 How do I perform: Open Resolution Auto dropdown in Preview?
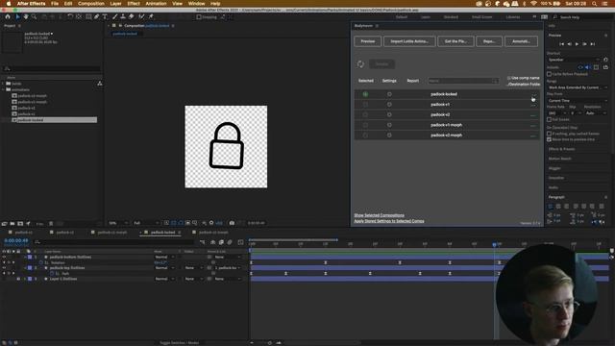[x=596, y=113]
